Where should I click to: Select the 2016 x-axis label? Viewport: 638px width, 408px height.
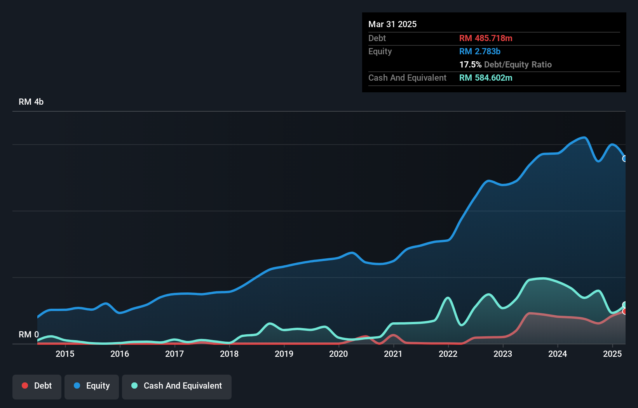[x=120, y=354]
